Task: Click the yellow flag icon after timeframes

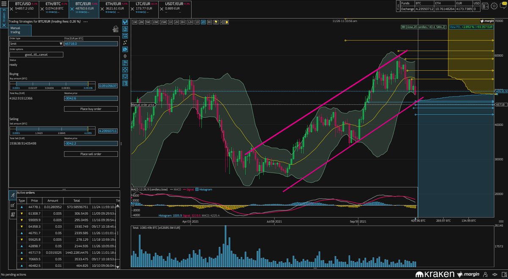Action: point(216,22)
